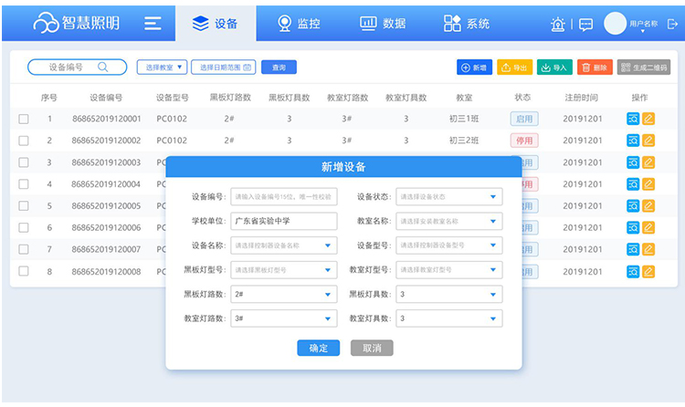Screen dimensions: 685x407
Task: Open the 数据 tab
Action: (x=382, y=24)
